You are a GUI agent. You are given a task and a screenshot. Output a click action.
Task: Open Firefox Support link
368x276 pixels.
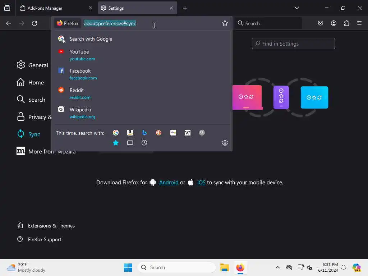point(40,239)
